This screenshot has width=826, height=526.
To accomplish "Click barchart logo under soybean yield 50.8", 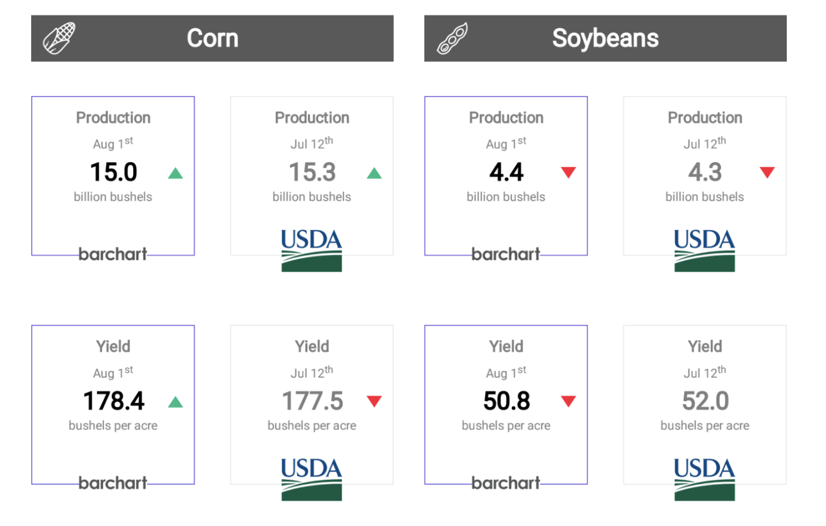I will (506, 483).
